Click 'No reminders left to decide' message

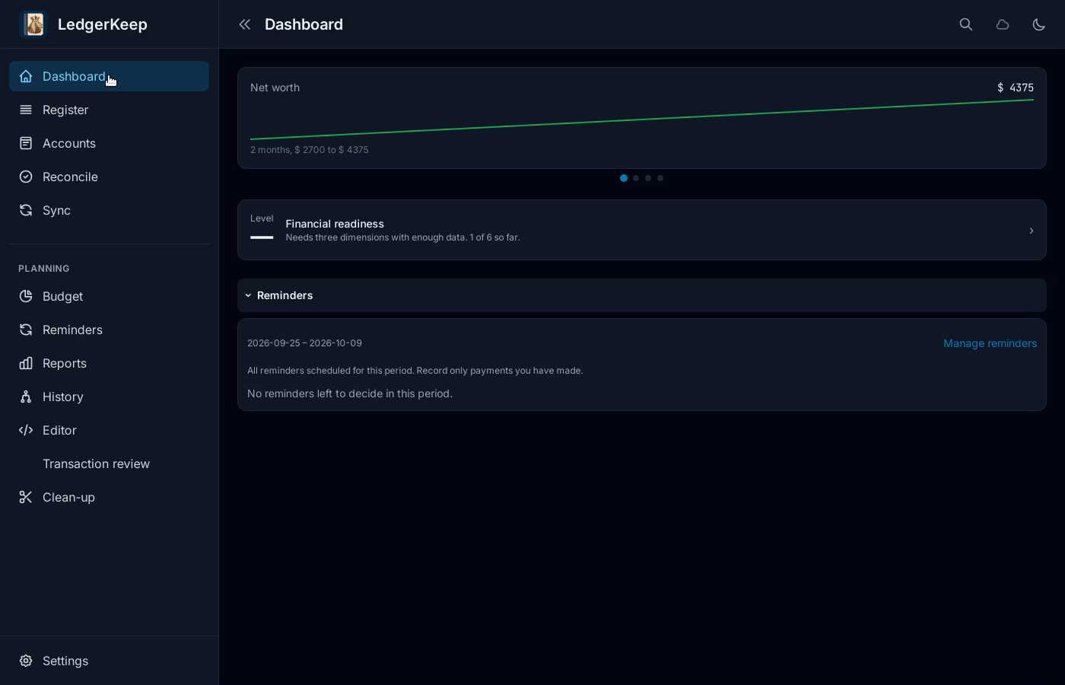pos(350,393)
